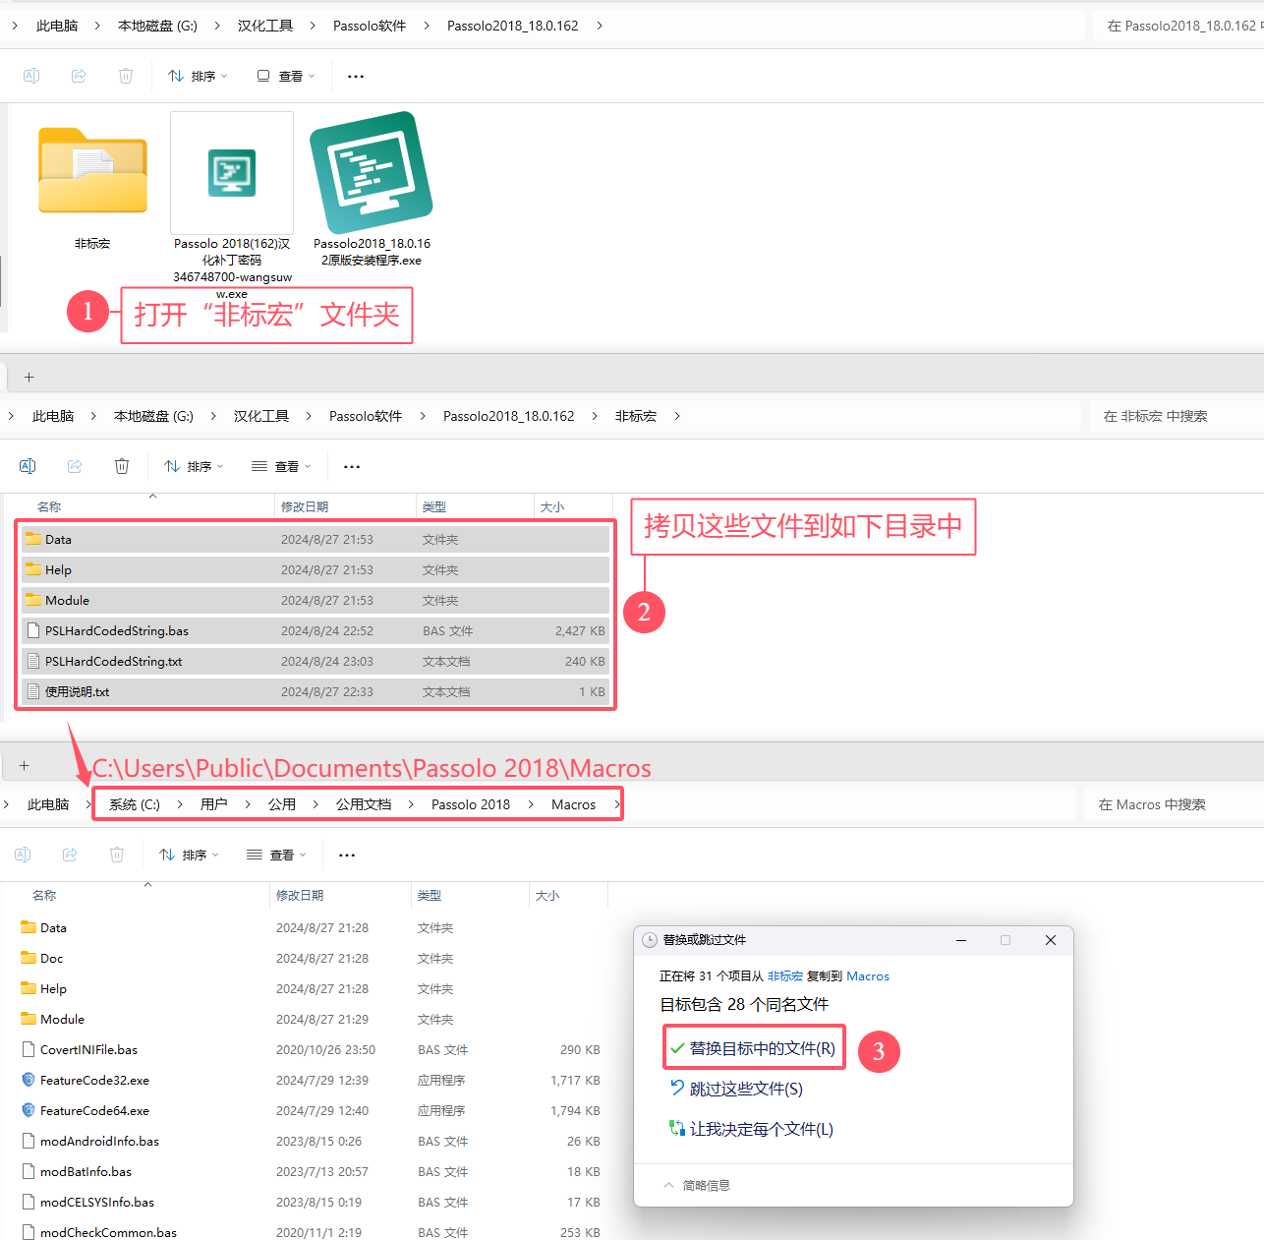
Task: Select PSLHardCodedString.txt file
Action: tap(315, 661)
